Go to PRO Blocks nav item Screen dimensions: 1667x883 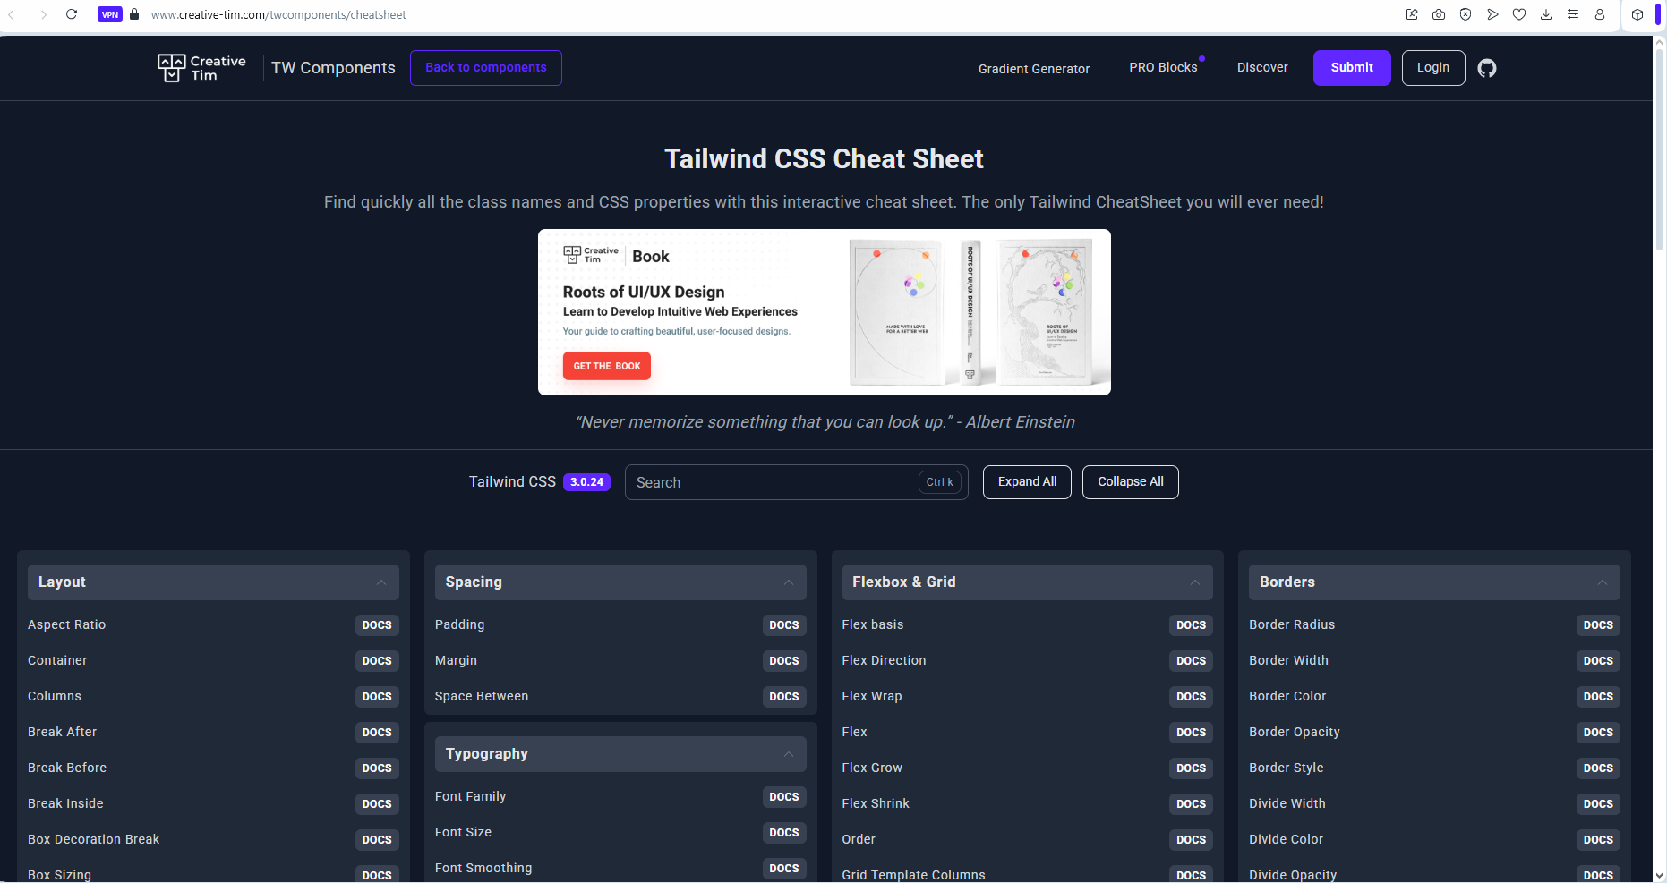pyautogui.click(x=1163, y=68)
